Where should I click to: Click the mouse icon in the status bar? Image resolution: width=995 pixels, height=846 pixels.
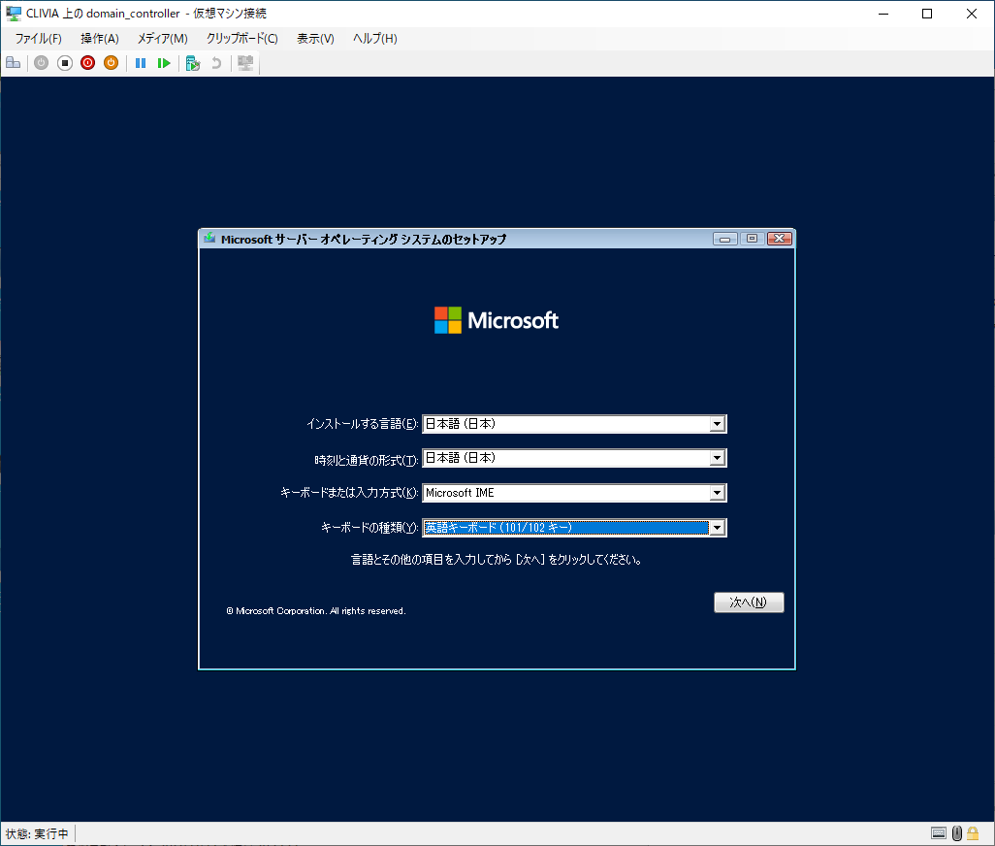(x=957, y=833)
